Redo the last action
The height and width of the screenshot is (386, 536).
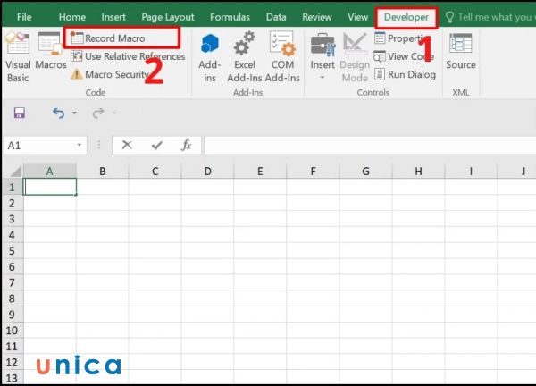[x=98, y=113]
